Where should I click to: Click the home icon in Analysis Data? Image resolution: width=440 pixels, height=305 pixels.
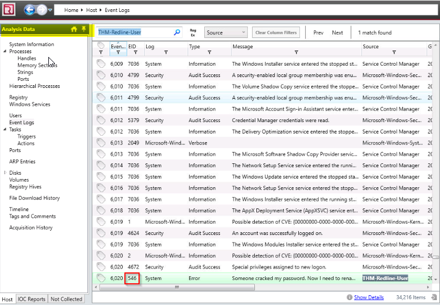(x=74, y=29)
